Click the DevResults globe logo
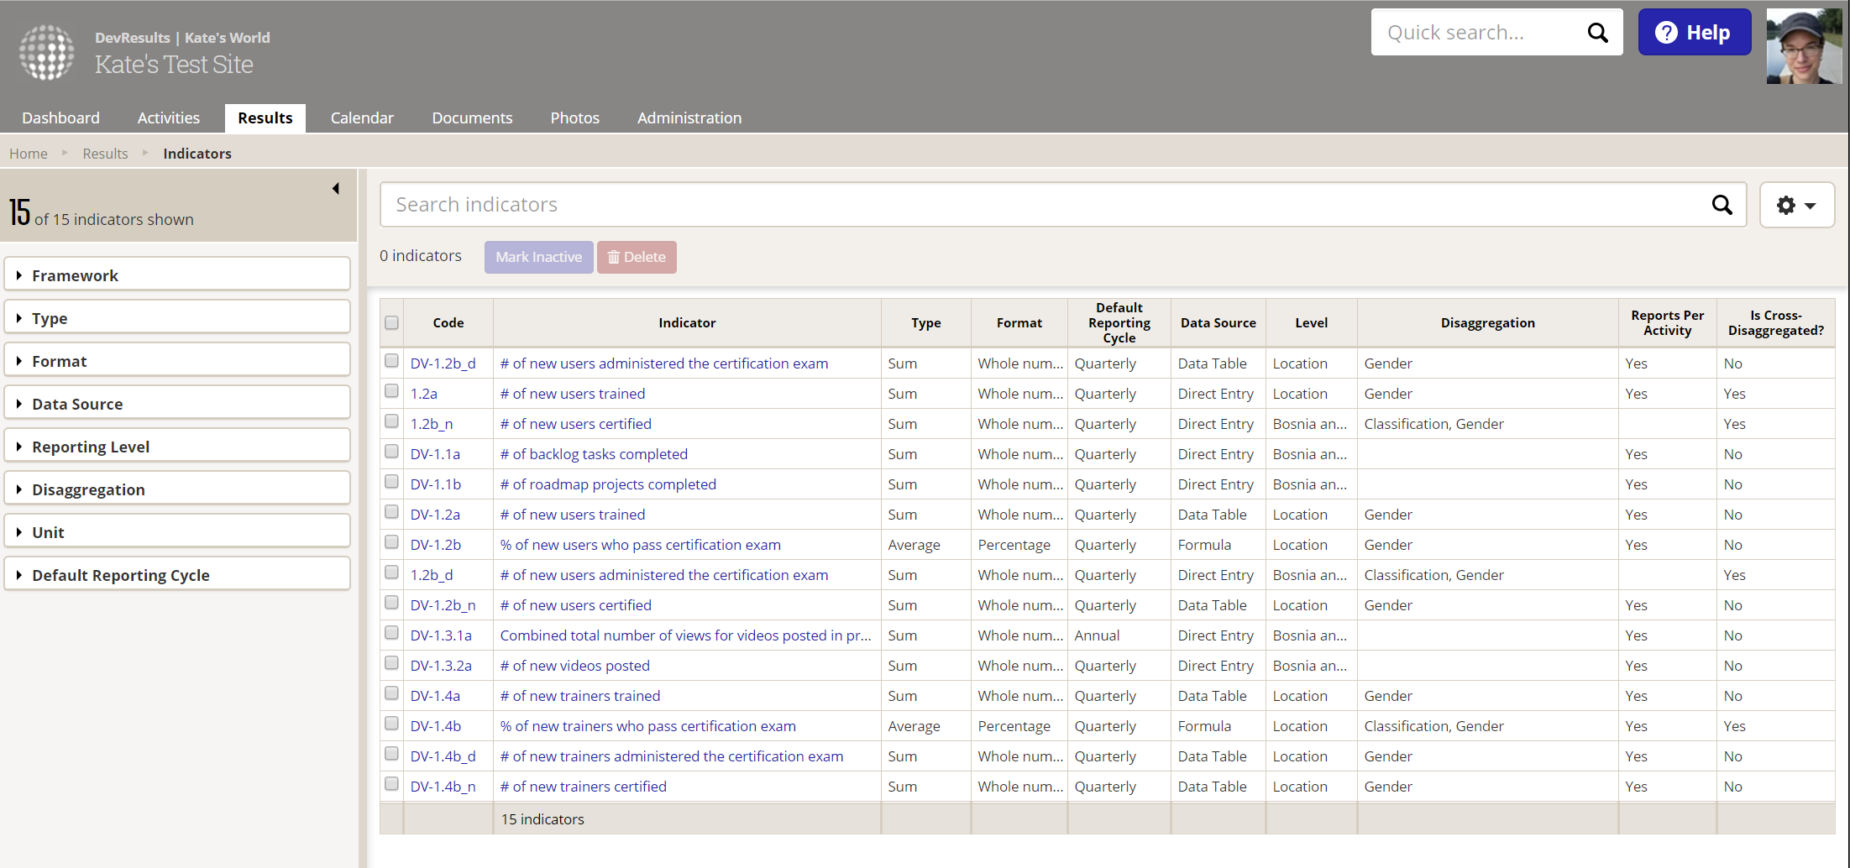Screen dimensions: 1850x868 [x=47, y=52]
